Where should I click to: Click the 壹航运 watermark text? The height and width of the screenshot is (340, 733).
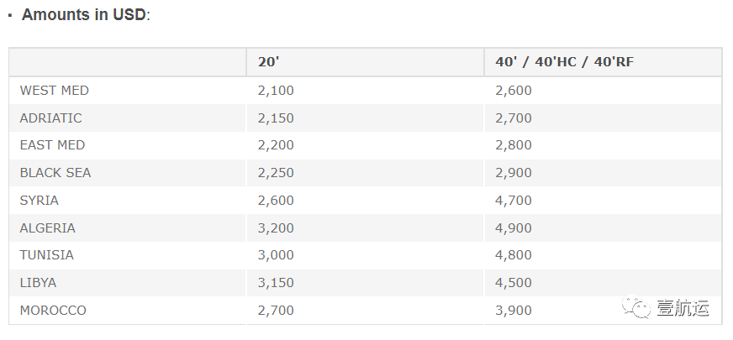coord(683,308)
